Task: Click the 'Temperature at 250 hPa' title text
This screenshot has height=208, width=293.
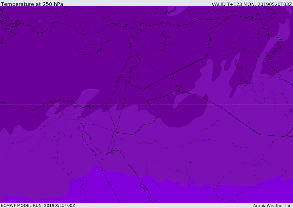Action: pyautogui.click(x=32, y=4)
